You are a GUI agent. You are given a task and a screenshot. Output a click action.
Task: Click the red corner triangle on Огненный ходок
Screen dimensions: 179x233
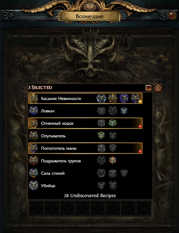point(140,126)
